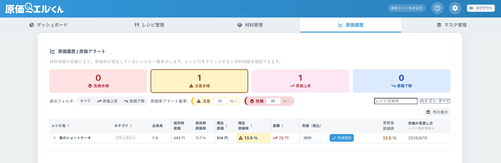Click 苺のショートケーキ recipe name
Screen dimensions: 501x163
(75, 138)
